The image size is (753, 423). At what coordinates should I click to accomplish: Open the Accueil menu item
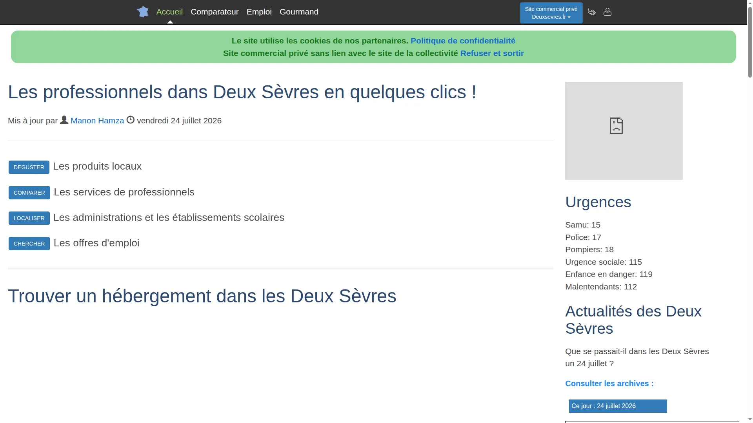(169, 12)
